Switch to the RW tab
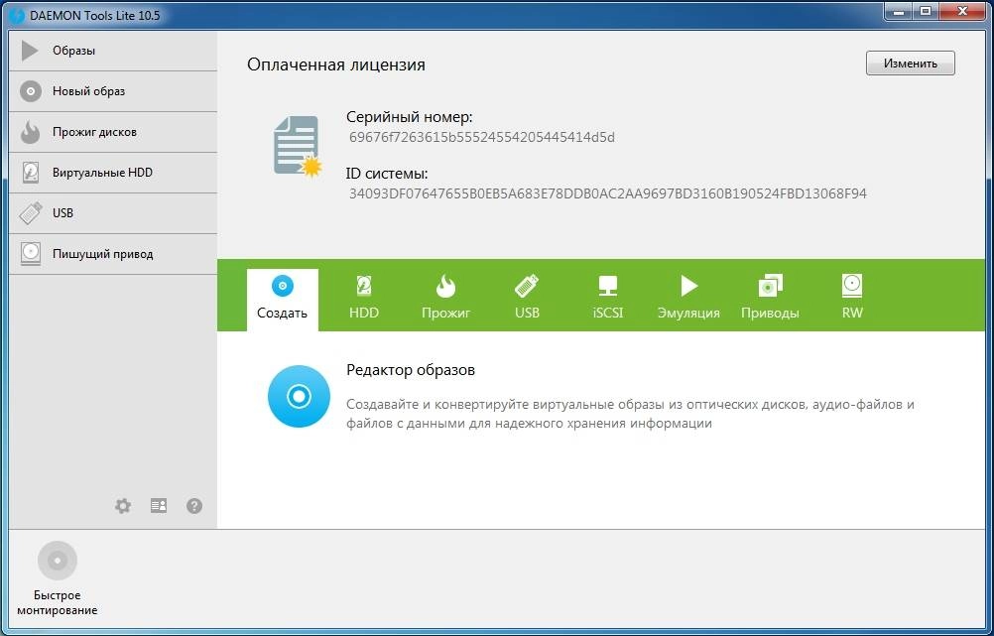This screenshot has height=636, width=994. [852, 297]
